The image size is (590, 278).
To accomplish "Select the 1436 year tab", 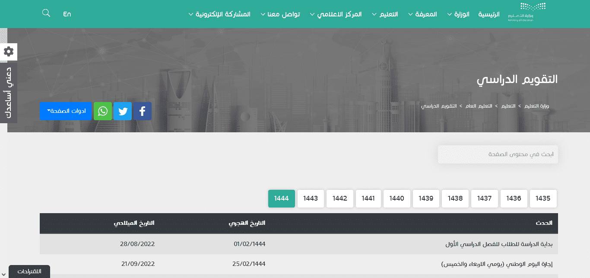I will point(514,198).
